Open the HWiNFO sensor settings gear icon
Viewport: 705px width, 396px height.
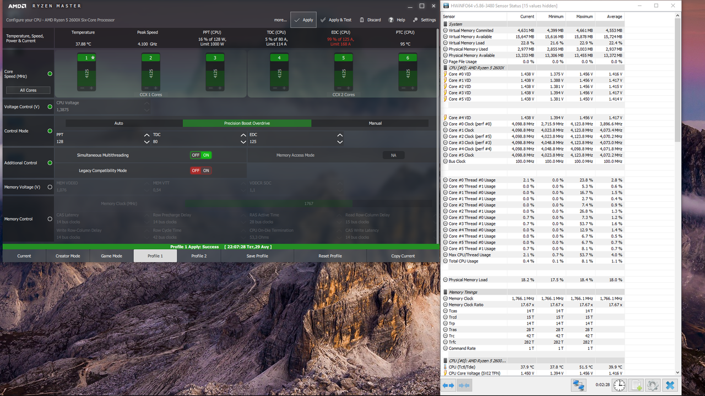[x=653, y=385]
